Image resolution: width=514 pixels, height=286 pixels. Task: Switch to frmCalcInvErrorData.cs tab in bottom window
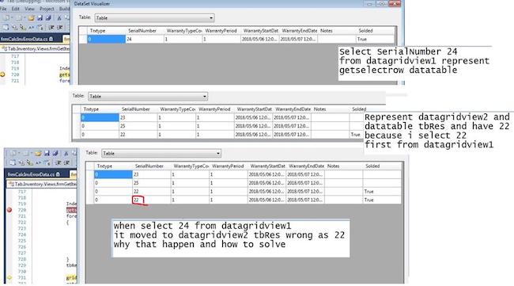tap(34, 174)
